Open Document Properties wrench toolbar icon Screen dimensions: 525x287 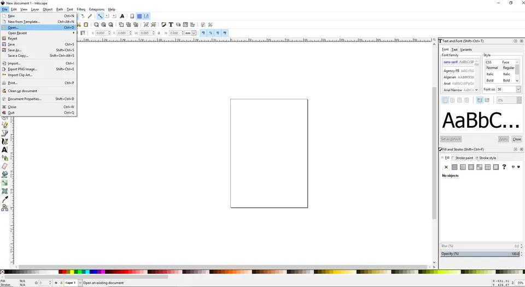pyautogui.click(x=203, y=25)
